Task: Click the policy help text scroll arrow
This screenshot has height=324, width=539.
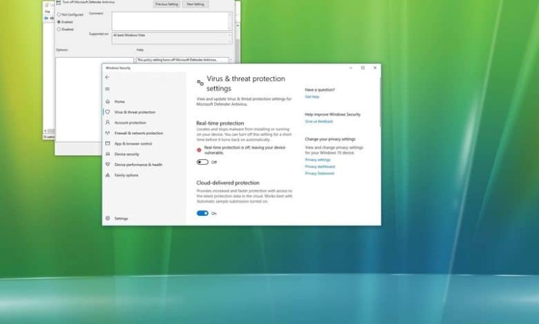Action: [231, 60]
